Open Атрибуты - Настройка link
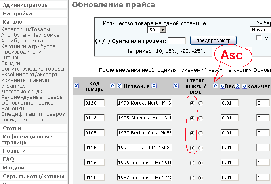This screenshot has width=271, height=184. (30, 35)
